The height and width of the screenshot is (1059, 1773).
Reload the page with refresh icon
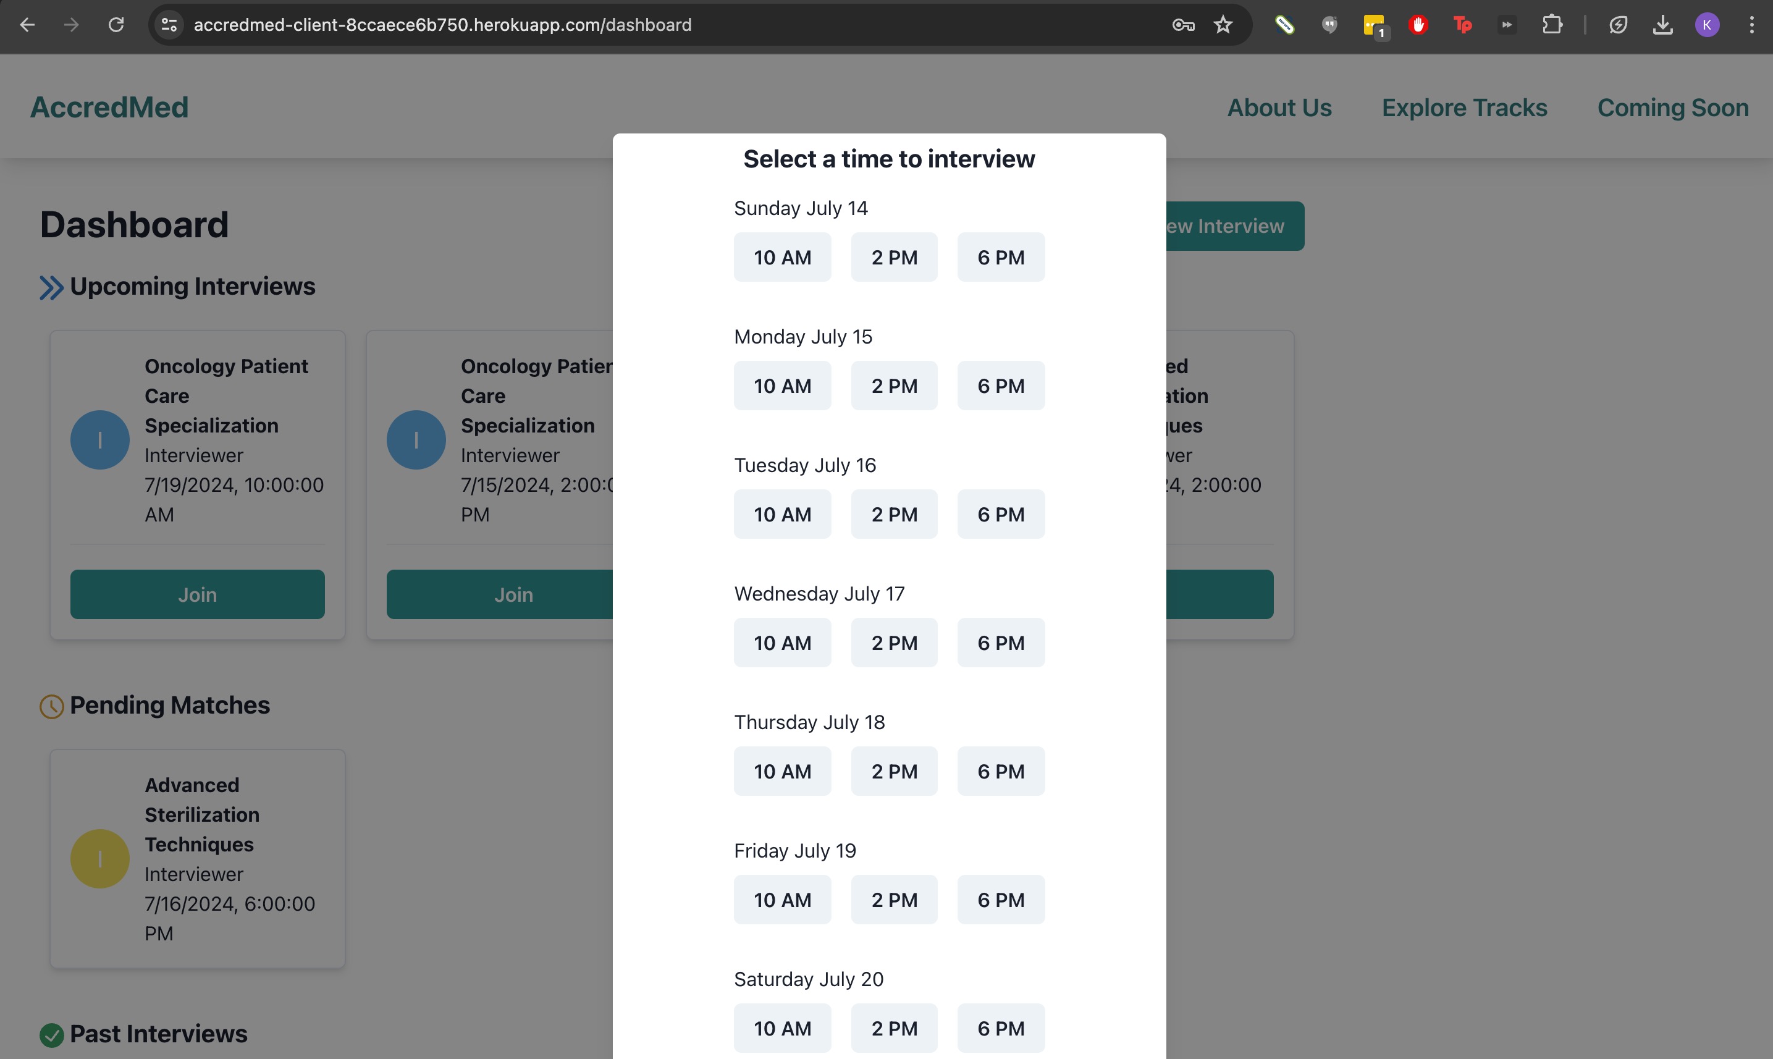[x=116, y=25]
